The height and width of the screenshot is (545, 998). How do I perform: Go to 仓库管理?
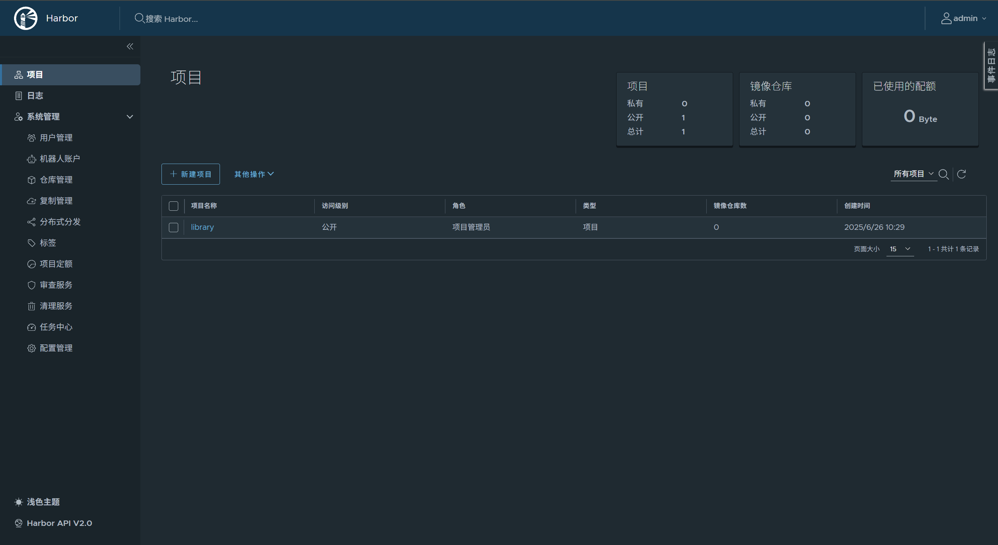coord(56,180)
